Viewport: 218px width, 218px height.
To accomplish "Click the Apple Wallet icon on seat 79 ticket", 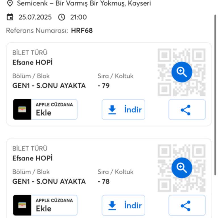I will (x=22, y=110).
